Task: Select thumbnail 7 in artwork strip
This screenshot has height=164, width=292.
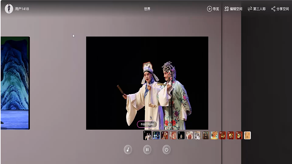Action: click(x=198, y=135)
